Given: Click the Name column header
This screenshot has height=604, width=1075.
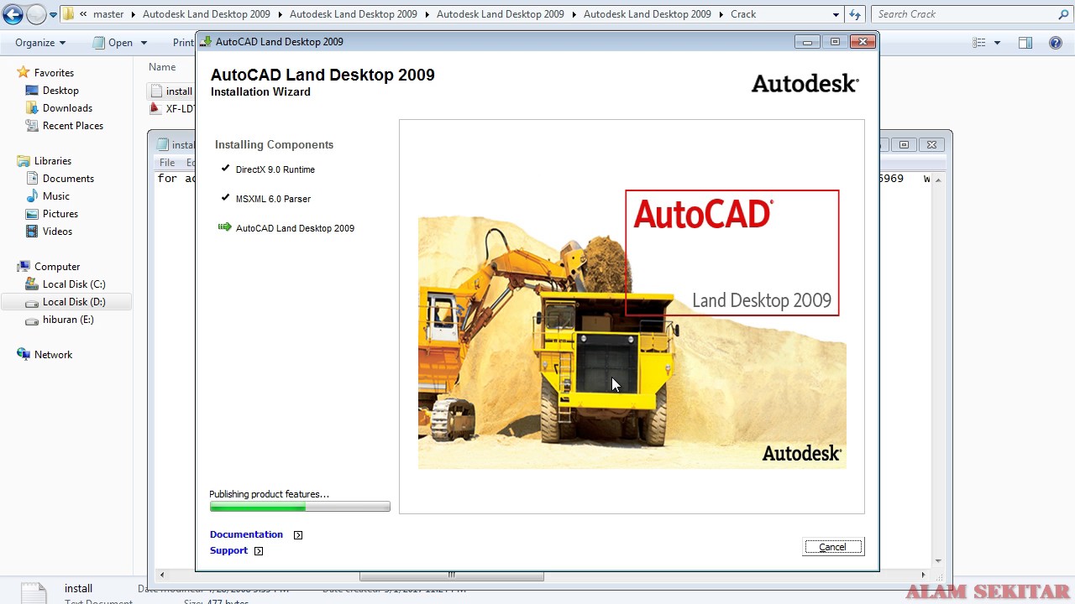Looking at the screenshot, I should tap(162, 67).
